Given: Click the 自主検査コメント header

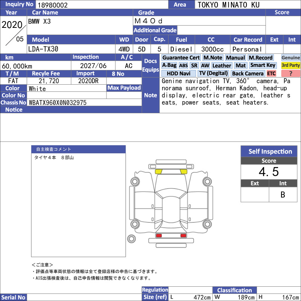Looking at the screenshot, I should (x=79, y=149).
